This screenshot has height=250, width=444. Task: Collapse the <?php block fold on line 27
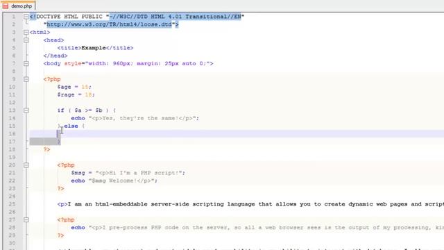pyautogui.click(x=26, y=220)
